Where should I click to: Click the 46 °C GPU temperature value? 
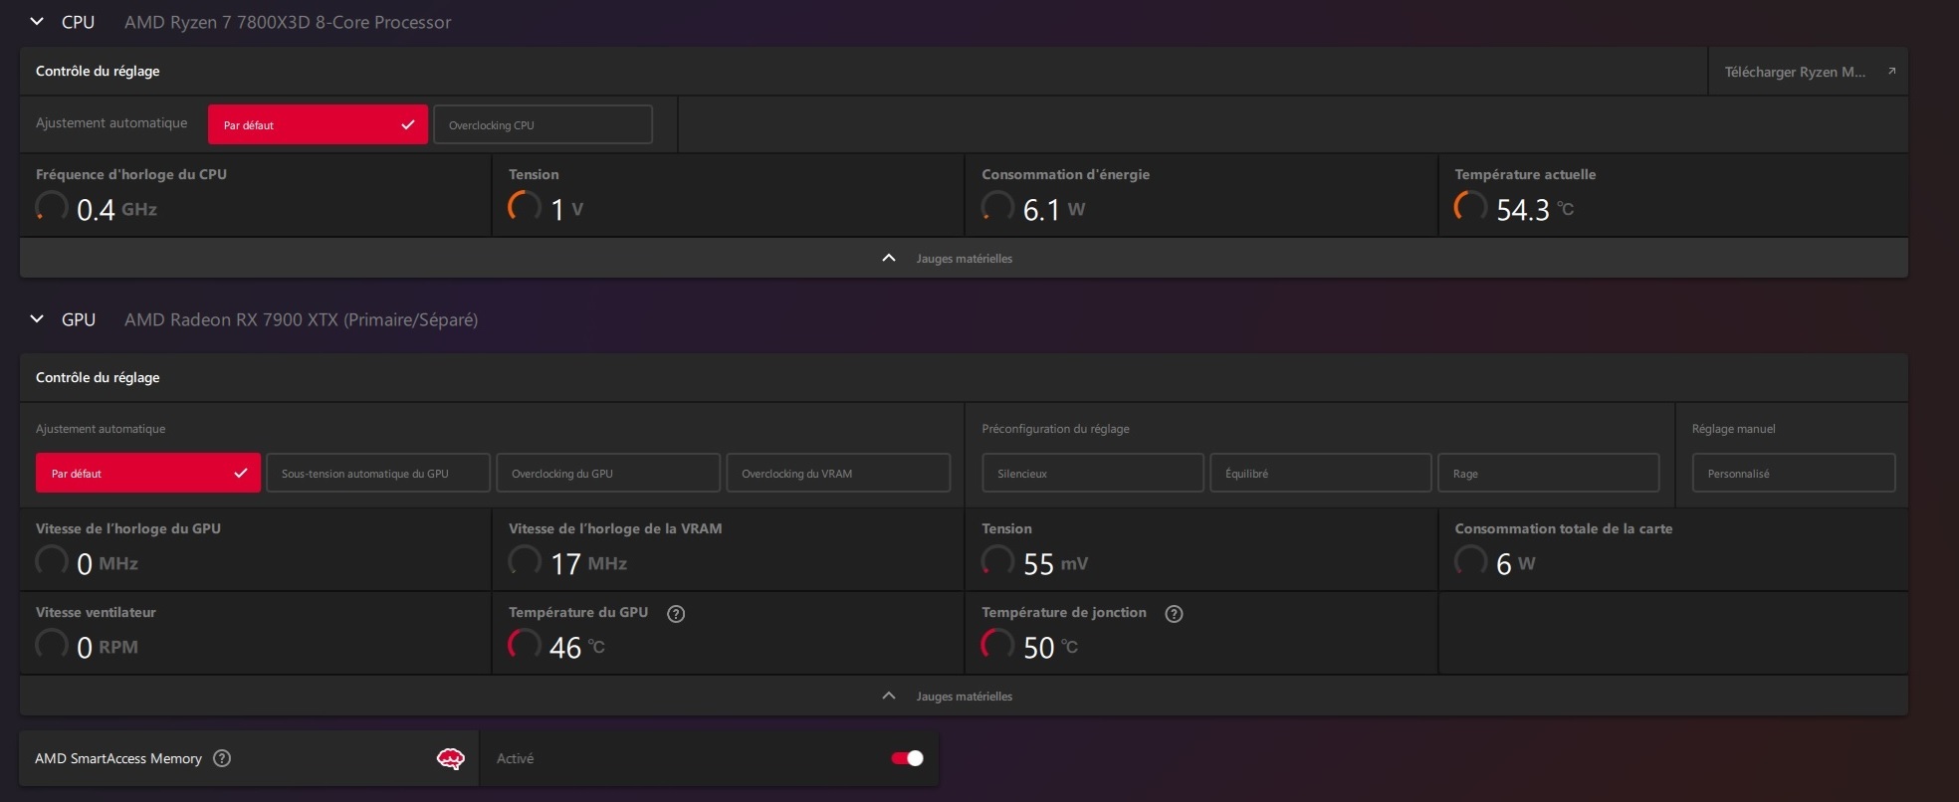pos(576,647)
